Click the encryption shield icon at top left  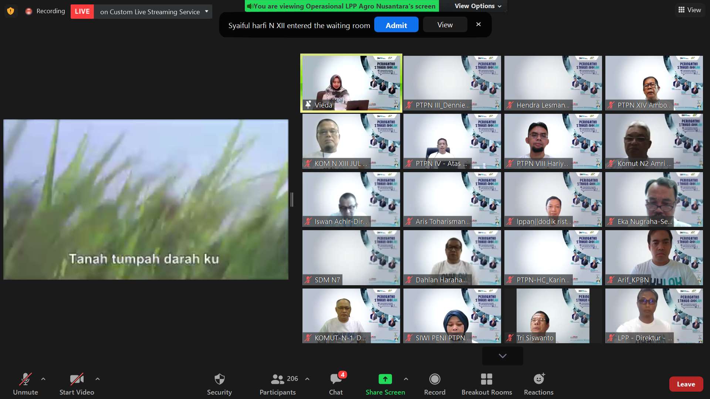(x=11, y=11)
